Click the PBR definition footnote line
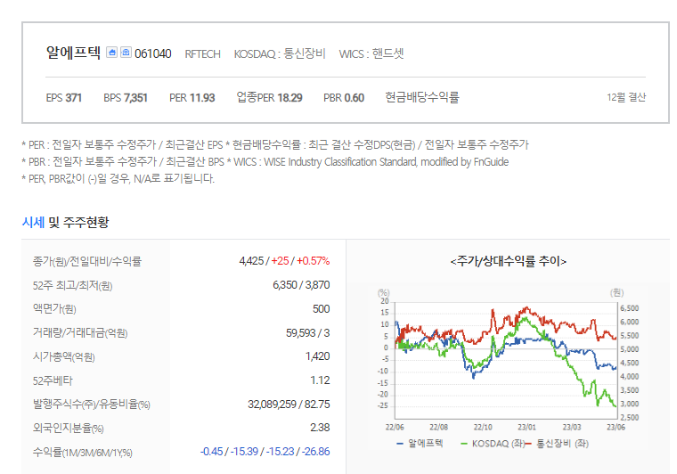 pyautogui.click(x=265, y=162)
